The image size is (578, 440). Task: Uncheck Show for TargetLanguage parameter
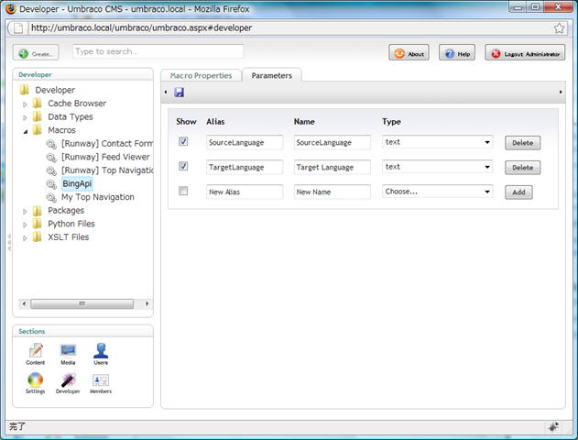(x=183, y=166)
